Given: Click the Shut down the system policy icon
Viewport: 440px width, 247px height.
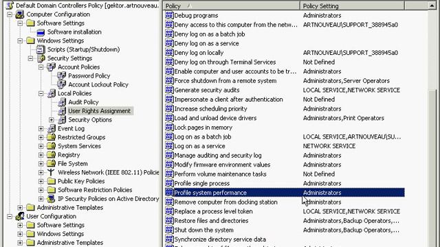Looking at the screenshot, I should tap(169, 230).
